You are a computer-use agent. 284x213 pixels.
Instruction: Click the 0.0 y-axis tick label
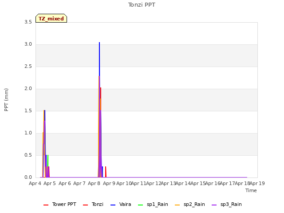[28, 177]
